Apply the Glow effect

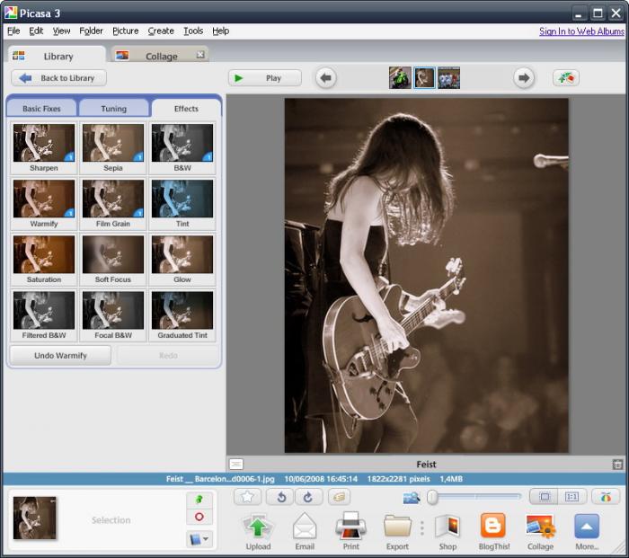[x=182, y=259]
